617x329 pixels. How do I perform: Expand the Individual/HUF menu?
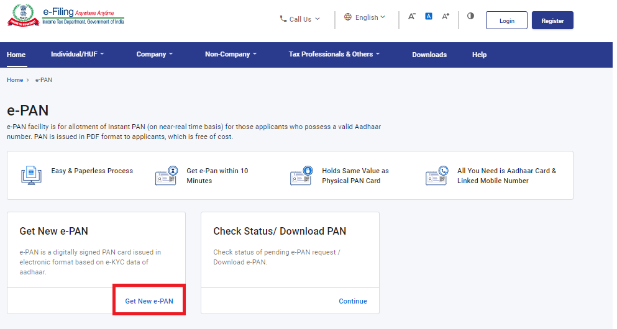pos(78,55)
